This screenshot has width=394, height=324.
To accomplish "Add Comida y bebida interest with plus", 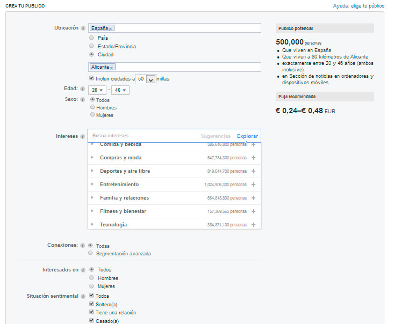I will [x=254, y=144].
